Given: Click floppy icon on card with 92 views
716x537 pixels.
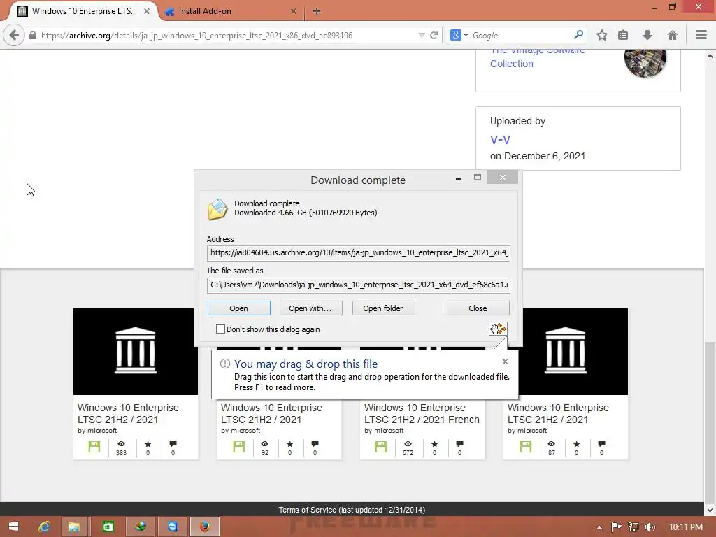Looking at the screenshot, I should [x=239, y=447].
